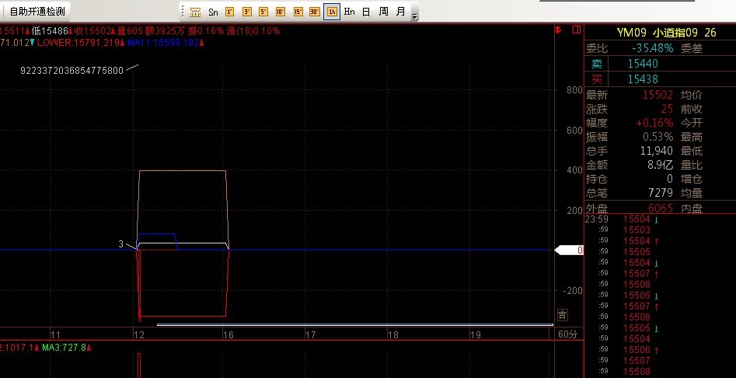Screen dimensions: 736x378
Task: Click the red pin icon beside chart
Action: click(x=558, y=30)
